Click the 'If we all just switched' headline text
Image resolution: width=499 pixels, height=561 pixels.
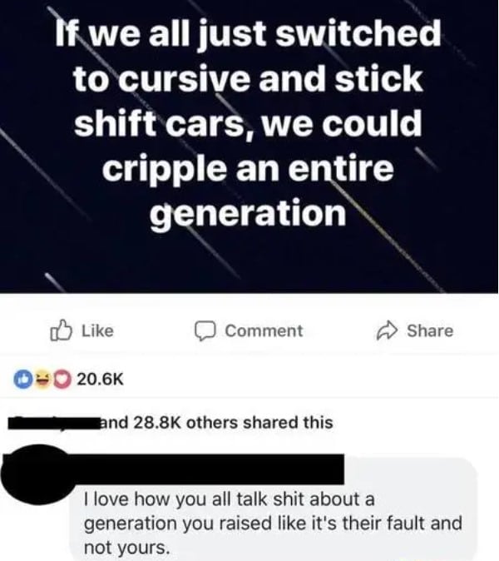point(248,33)
